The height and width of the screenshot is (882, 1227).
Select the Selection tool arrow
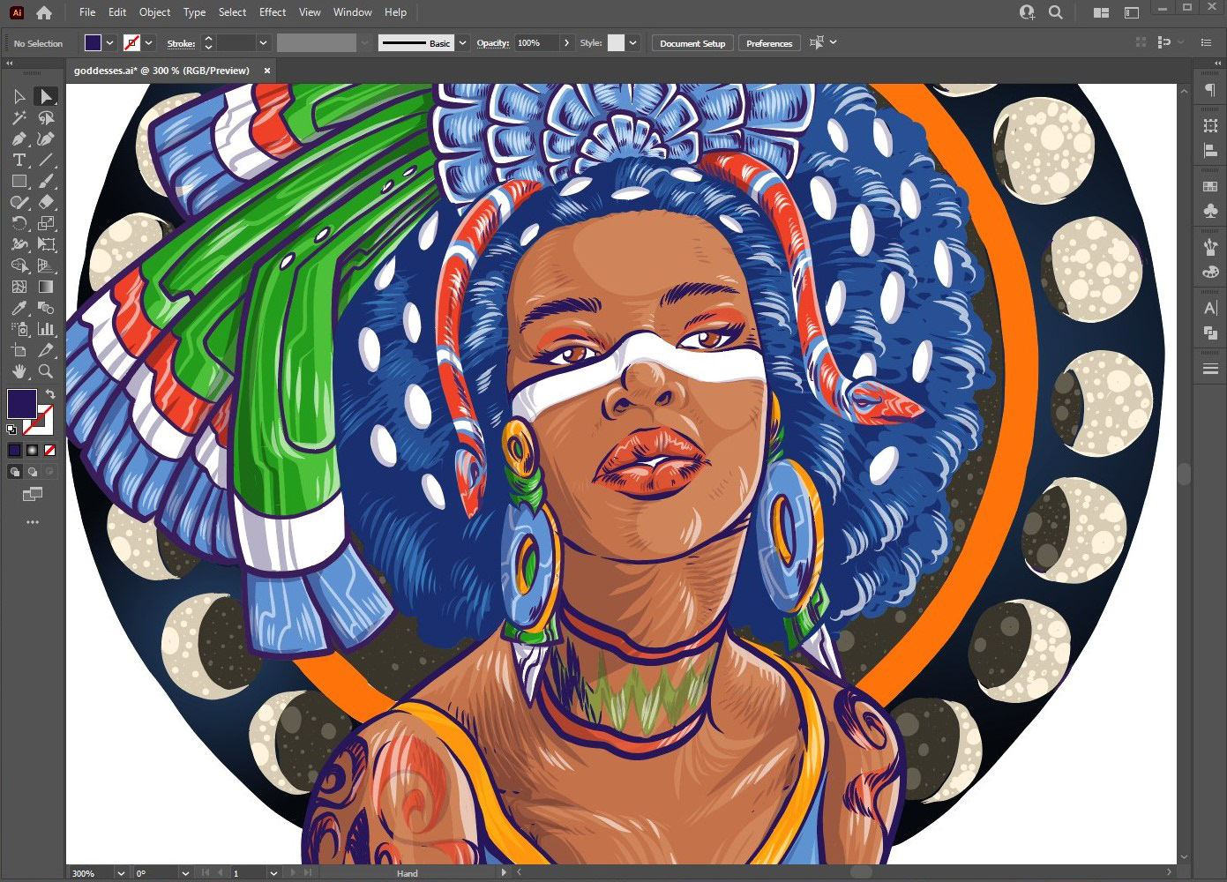coord(19,96)
